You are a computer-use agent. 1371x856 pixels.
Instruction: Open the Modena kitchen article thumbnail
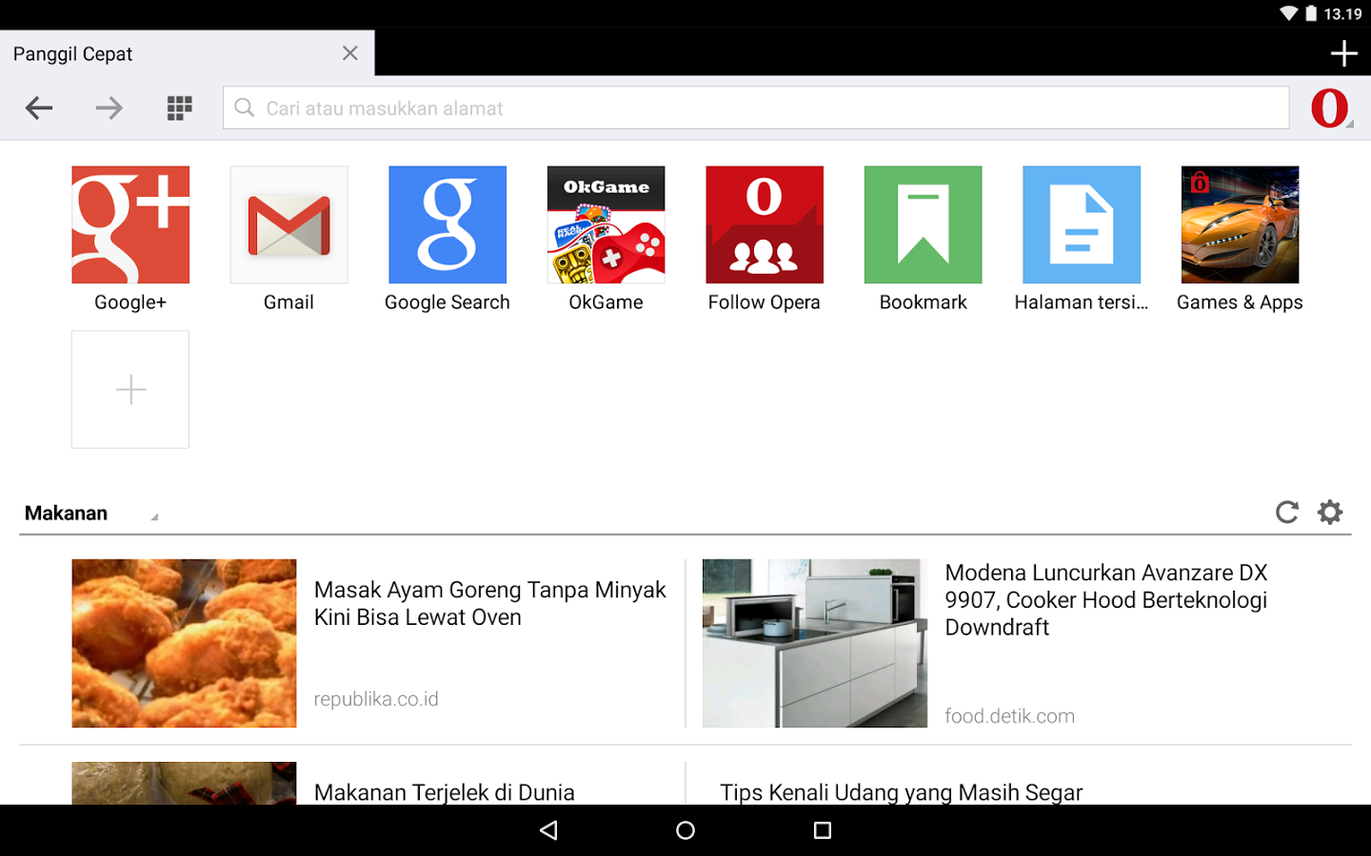tap(815, 643)
